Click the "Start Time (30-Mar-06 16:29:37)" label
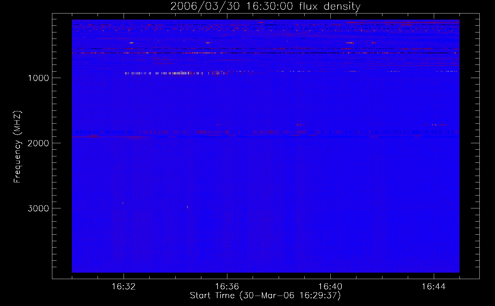This screenshot has height=306, width=495. coord(265,296)
